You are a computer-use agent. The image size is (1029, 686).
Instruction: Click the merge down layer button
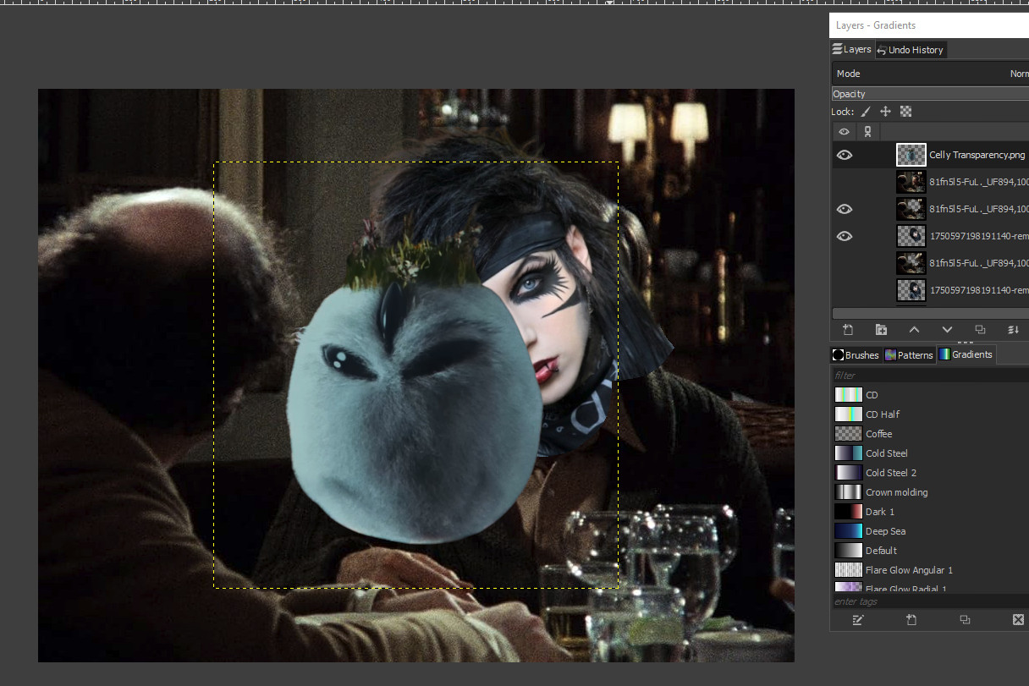coord(1013,329)
